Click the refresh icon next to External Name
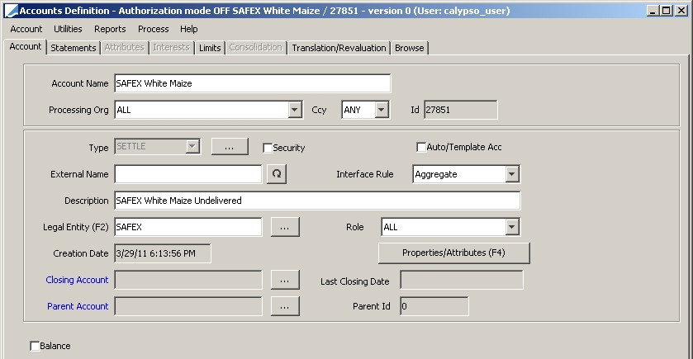693x359 pixels. click(277, 174)
